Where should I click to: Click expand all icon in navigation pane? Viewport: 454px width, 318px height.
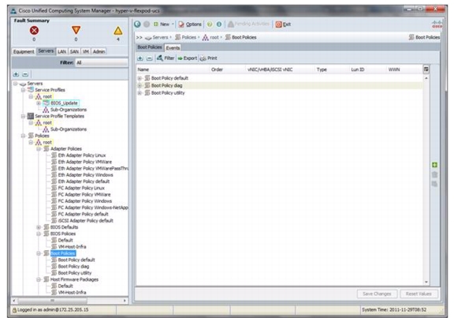click(x=16, y=74)
